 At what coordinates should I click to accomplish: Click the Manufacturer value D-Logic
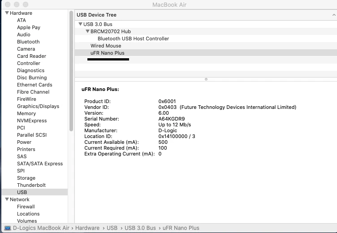(x=168, y=130)
